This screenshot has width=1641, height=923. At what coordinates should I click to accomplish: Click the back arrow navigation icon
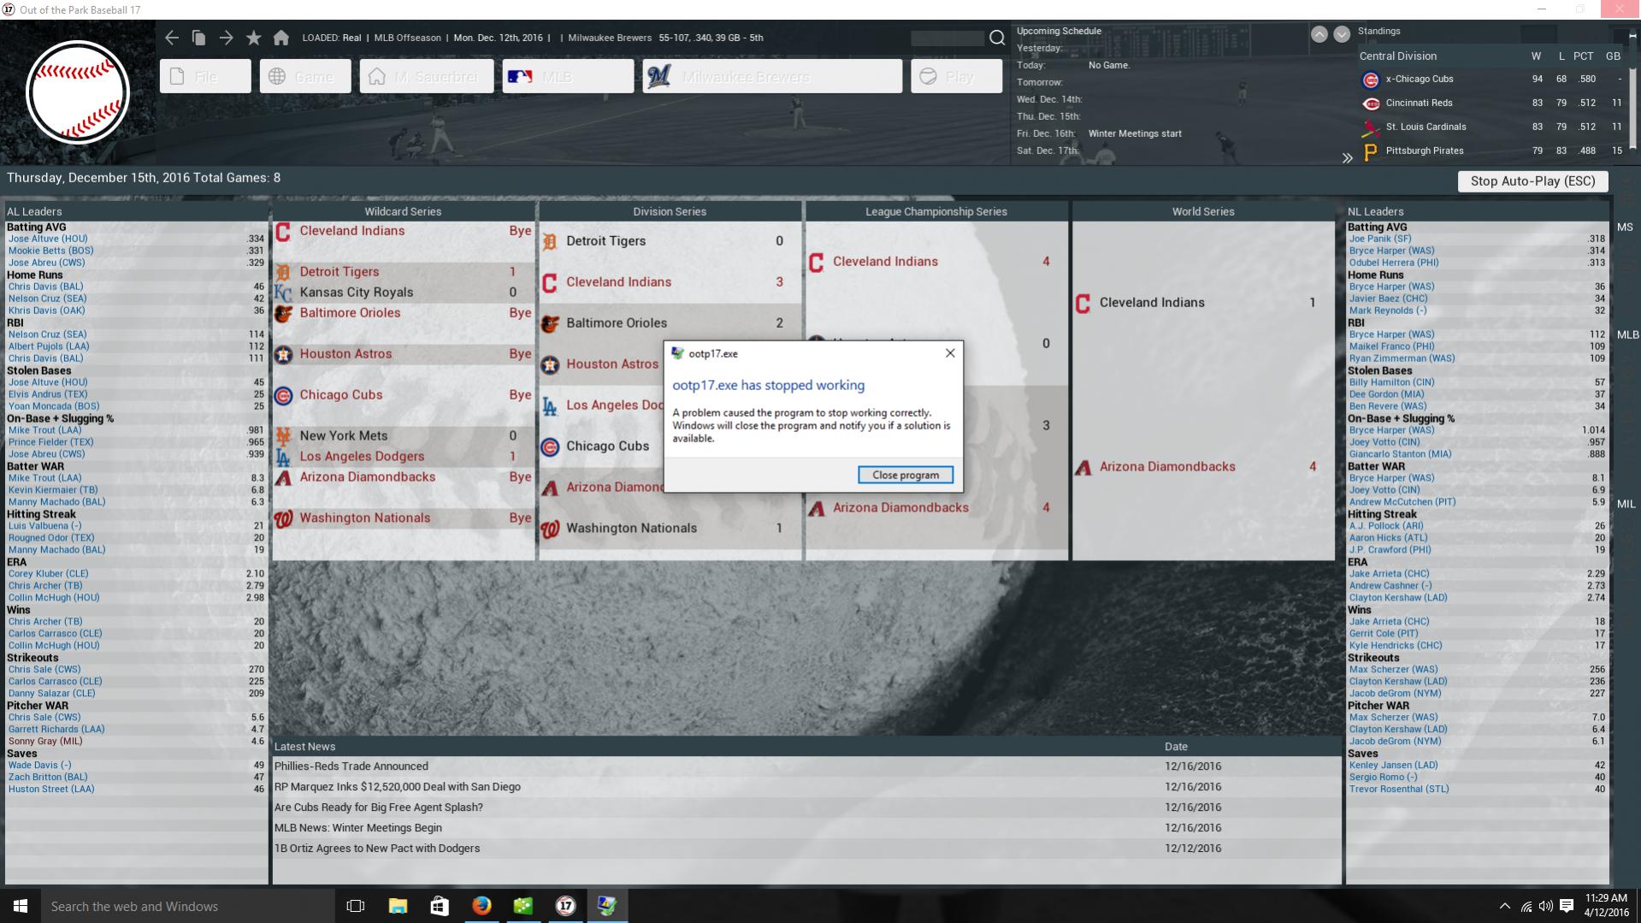(172, 38)
